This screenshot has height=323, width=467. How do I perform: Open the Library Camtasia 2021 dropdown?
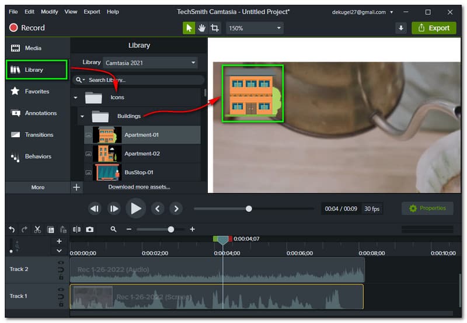point(150,62)
